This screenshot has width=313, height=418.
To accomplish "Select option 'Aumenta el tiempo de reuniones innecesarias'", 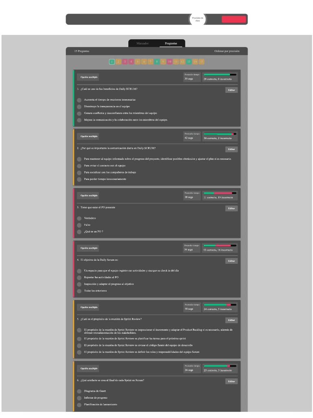I will [x=79, y=100].
